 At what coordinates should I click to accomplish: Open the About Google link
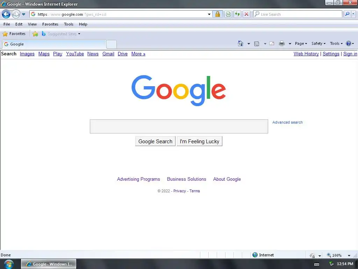tap(227, 179)
